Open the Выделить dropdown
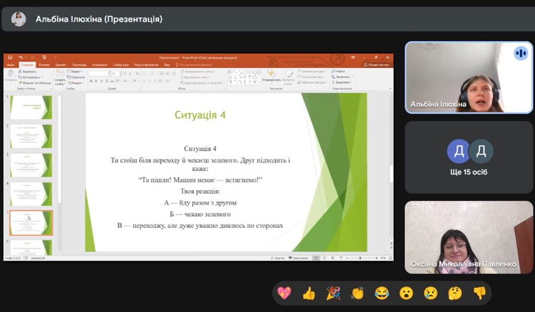 pyautogui.click(x=341, y=83)
